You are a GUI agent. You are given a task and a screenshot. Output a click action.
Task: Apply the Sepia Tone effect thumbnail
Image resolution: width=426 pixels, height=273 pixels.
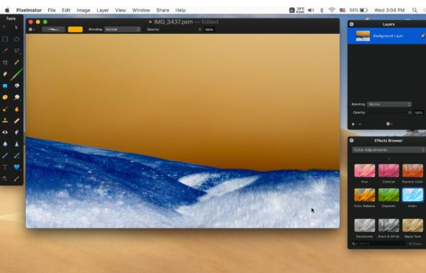[x=412, y=226]
